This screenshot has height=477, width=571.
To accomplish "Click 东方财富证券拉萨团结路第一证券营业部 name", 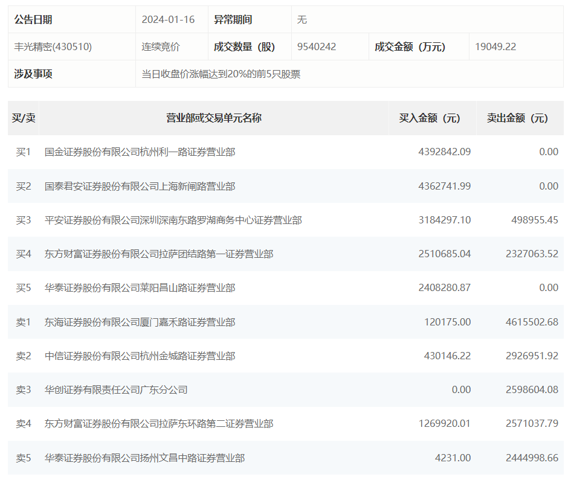I will point(159,254).
